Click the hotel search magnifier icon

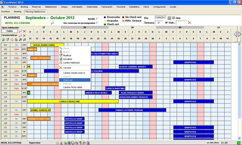pos(52,23)
